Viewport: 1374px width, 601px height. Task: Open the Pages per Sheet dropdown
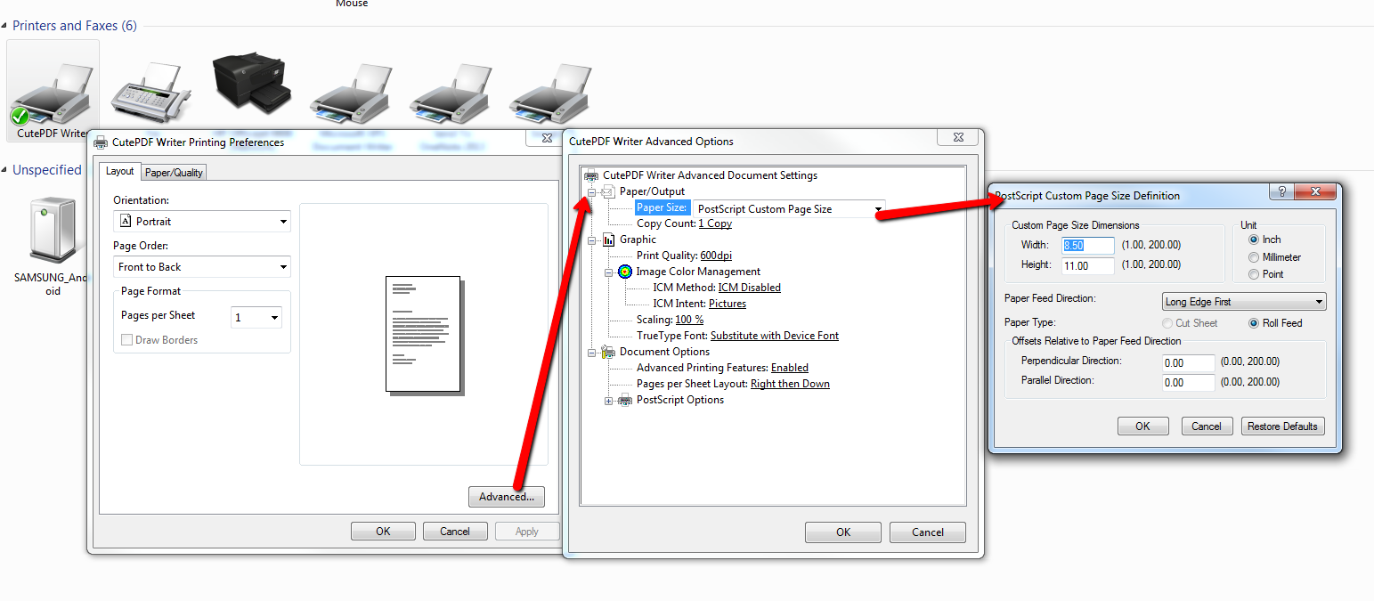[x=256, y=316]
